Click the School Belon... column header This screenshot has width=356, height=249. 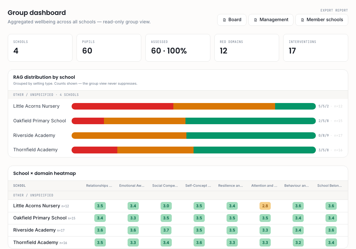point(330,186)
